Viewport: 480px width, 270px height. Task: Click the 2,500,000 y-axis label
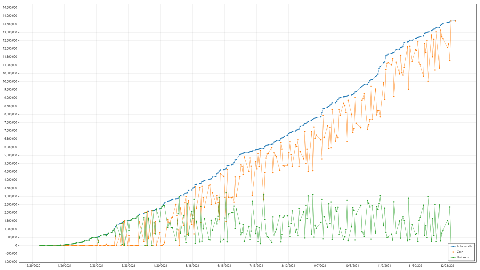(x=11, y=204)
